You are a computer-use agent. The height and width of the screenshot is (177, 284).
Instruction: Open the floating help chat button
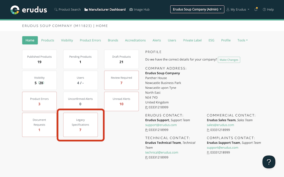click(x=269, y=162)
